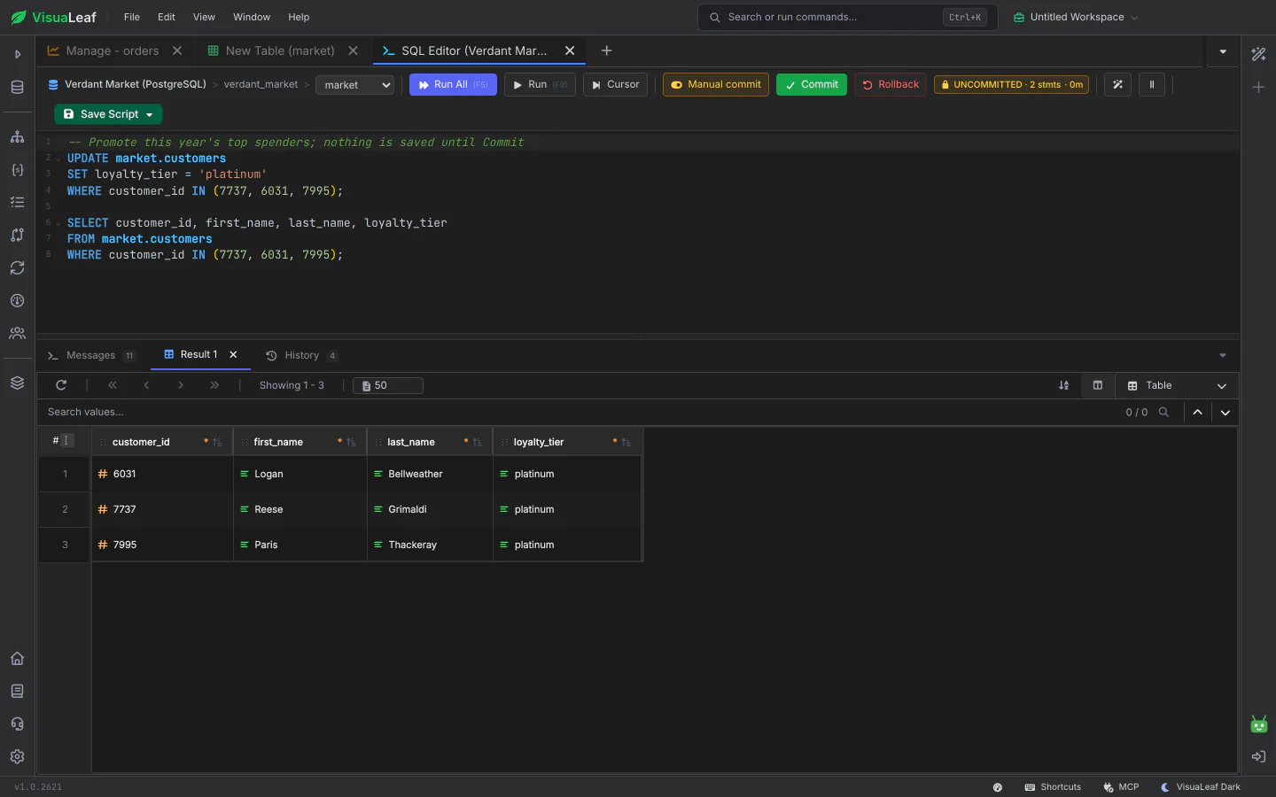Image resolution: width=1276 pixels, height=797 pixels.
Task: Open the Window menu
Action: (252, 17)
